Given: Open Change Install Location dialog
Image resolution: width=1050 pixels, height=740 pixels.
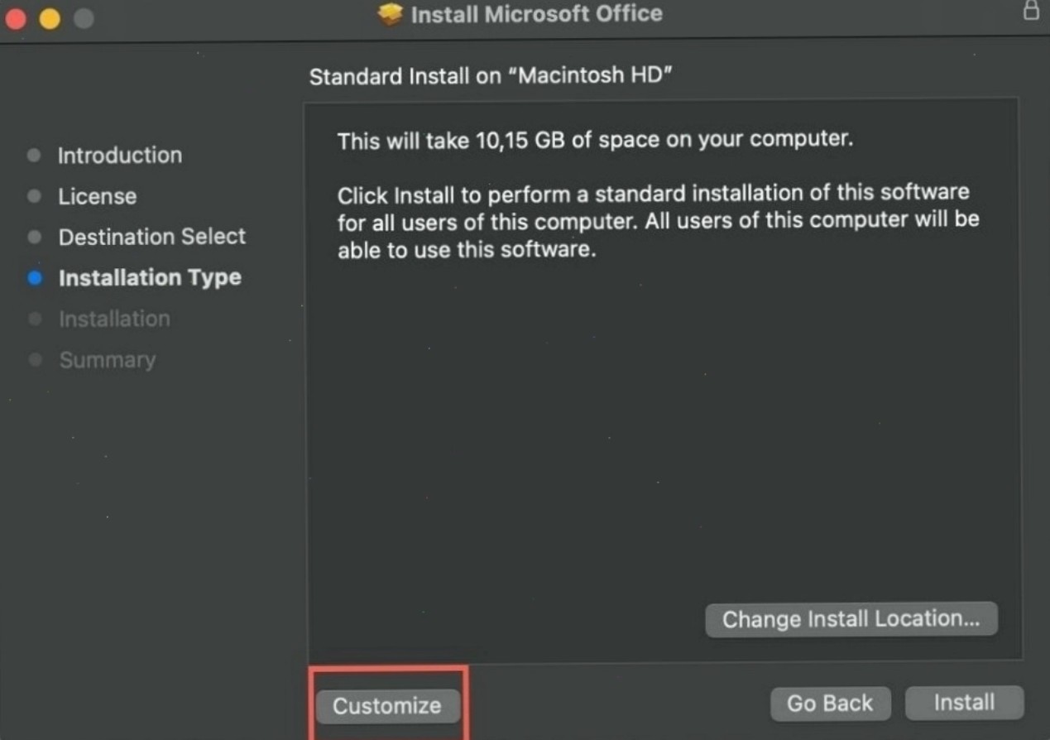Looking at the screenshot, I should coord(851,619).
